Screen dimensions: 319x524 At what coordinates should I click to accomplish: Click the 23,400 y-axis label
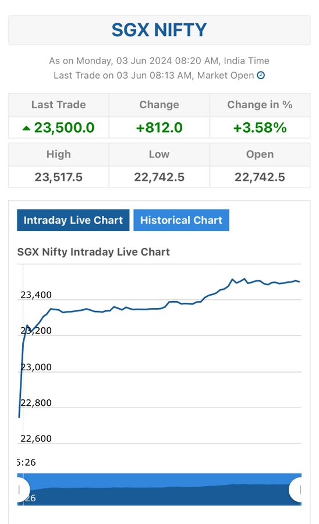[x=36, y=295]
